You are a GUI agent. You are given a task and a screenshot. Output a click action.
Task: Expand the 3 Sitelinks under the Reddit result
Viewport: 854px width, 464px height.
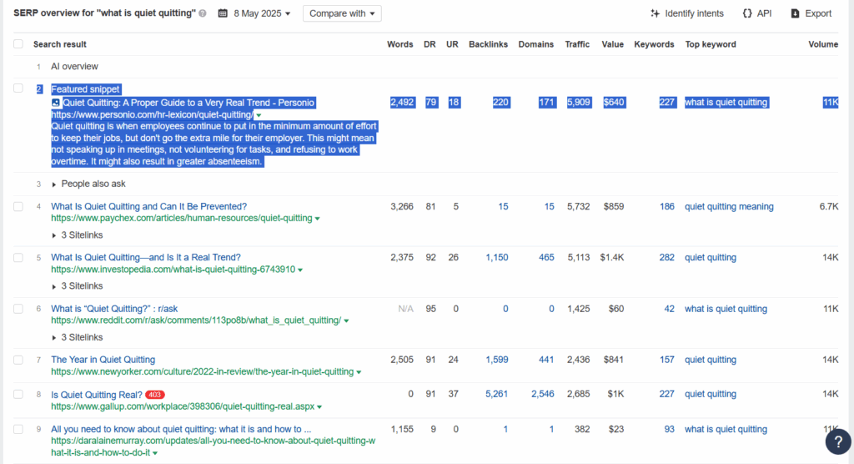click(x=77, y=337)
